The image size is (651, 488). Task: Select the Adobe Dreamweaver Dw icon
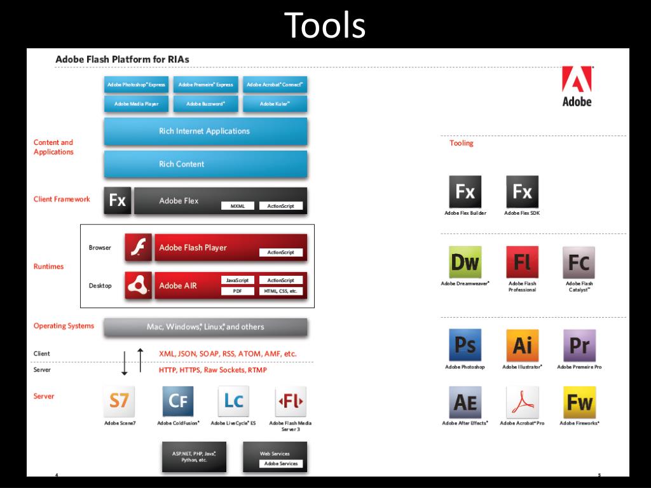click(465, 262)
